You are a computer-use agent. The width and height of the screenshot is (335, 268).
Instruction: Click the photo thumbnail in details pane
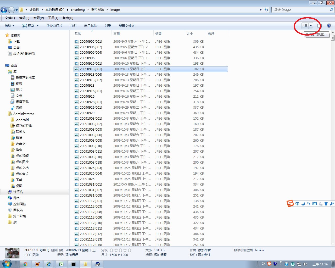[12, 253]
